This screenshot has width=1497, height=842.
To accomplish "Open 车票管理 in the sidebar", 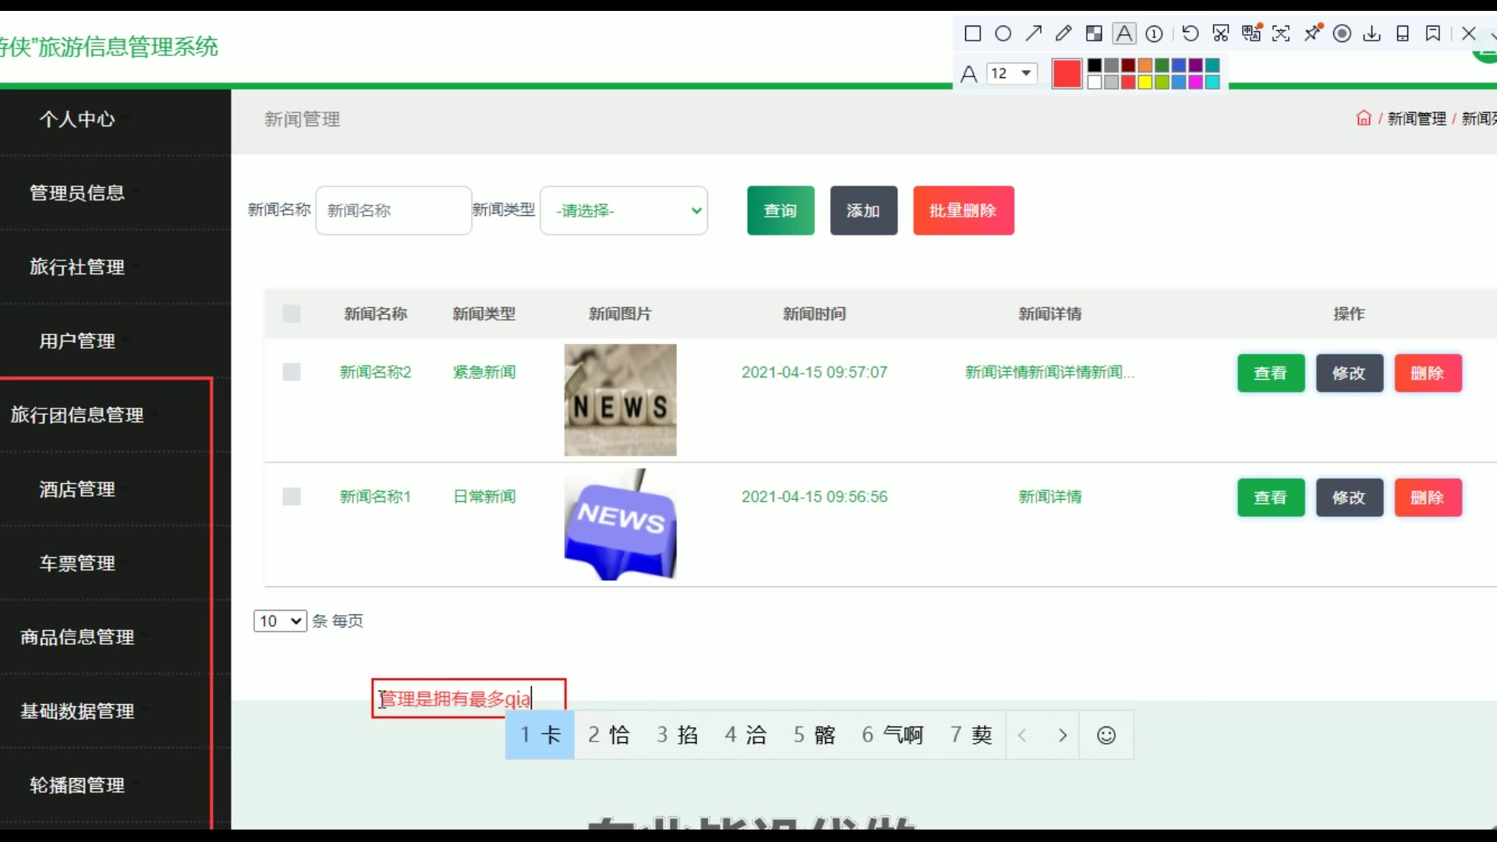I will click(77, 563).
